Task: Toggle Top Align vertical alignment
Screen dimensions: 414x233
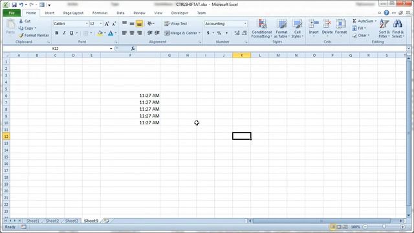Action: 124,24
